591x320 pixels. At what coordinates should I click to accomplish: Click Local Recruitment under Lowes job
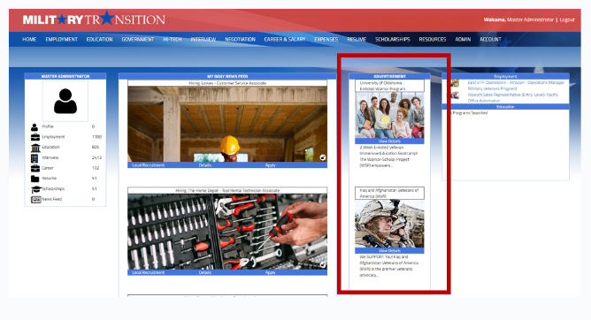(148, 165)
